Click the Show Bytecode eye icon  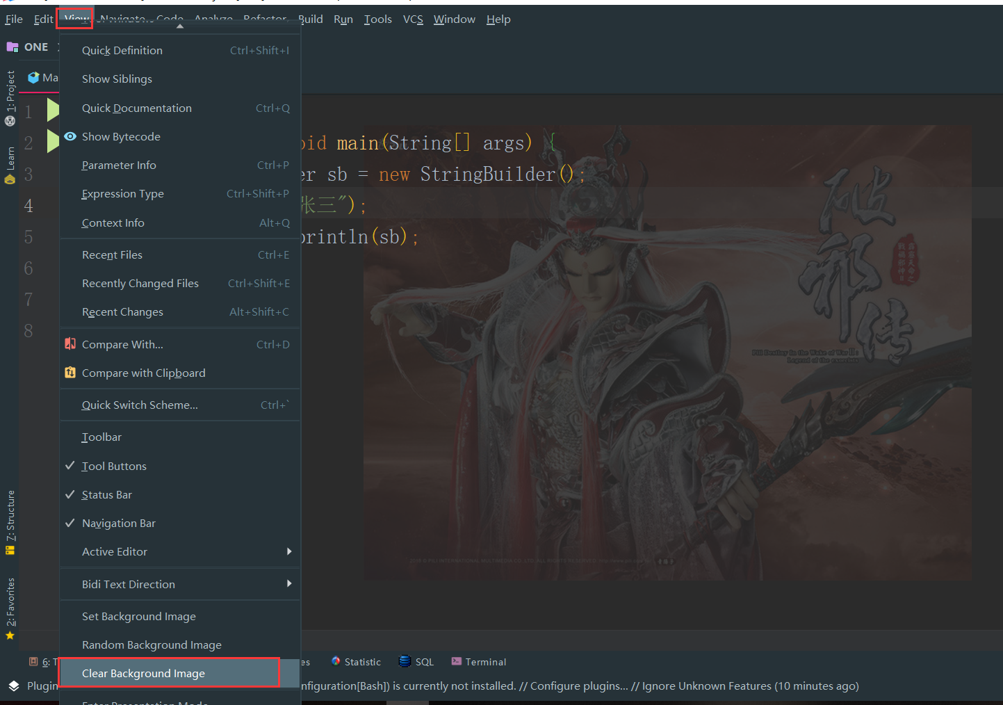coord(70,136)
